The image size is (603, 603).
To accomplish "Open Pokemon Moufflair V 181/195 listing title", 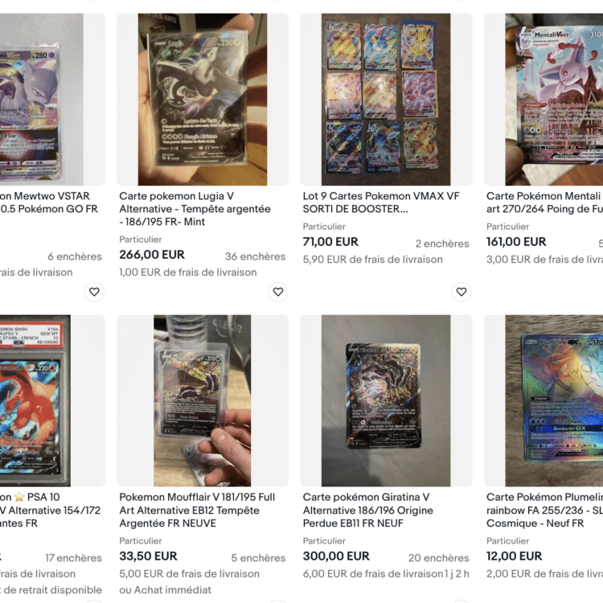I will click(197, 510).
